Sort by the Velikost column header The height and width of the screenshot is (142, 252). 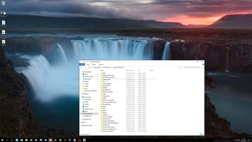(152, 71)
